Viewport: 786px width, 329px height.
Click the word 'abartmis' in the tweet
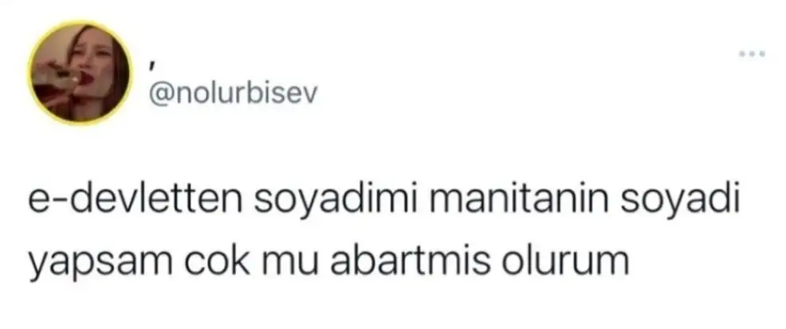(x=411, y=261)
